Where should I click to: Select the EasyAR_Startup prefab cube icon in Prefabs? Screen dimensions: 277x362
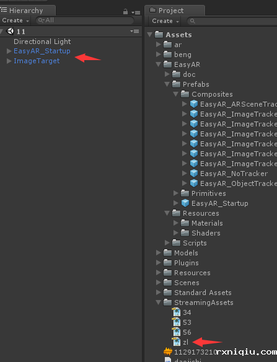185,203
